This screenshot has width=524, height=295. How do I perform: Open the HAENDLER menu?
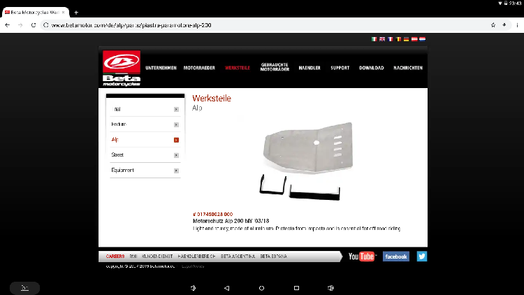coord(310,68)
